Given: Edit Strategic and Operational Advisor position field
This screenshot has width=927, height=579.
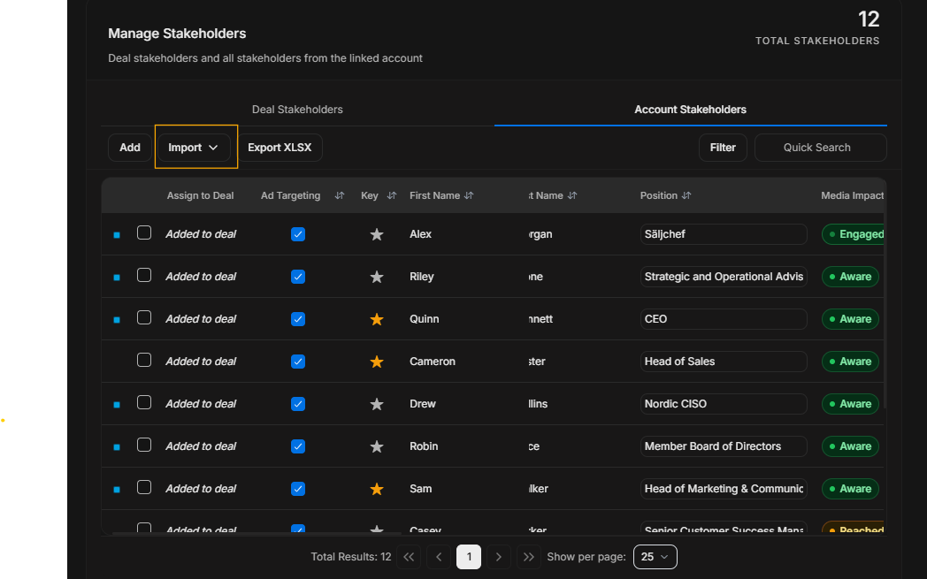Looking at the screenshot, I should tap(724, 277).
